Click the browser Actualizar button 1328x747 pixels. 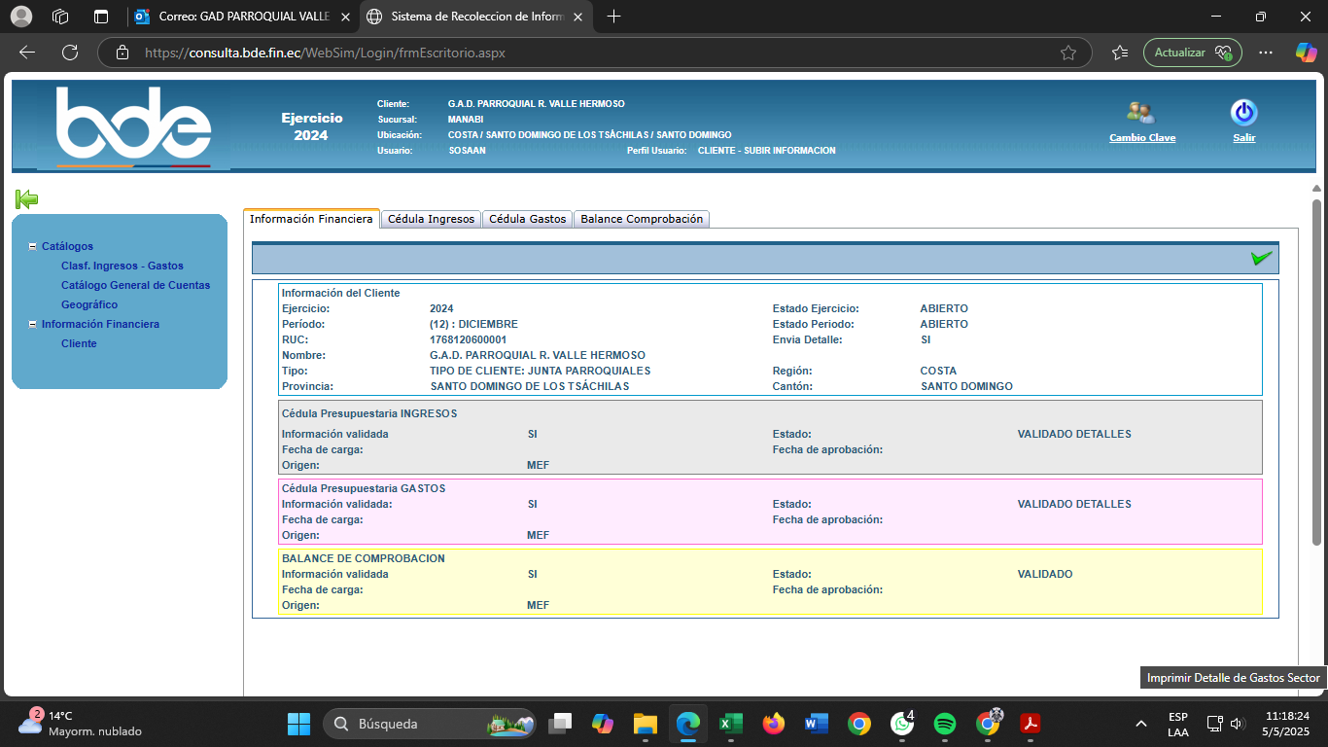1192,53
